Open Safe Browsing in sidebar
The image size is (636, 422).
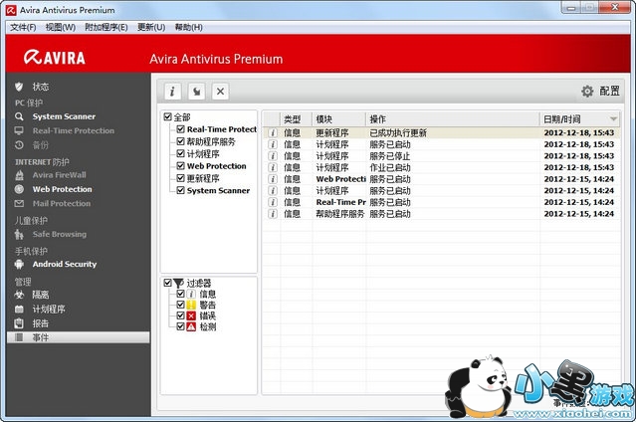60,234
